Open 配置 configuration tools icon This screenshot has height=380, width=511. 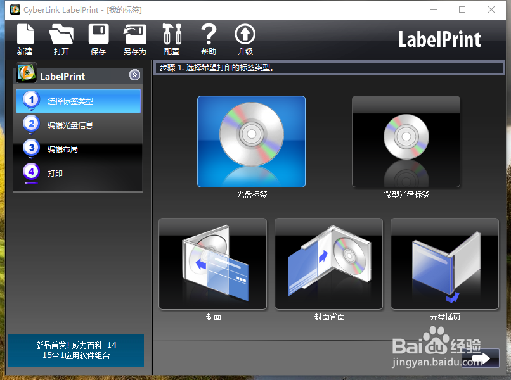coord(172,39)
